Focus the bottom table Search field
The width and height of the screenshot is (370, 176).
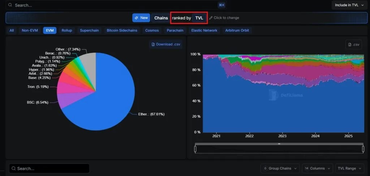click(x=49, y=168)
